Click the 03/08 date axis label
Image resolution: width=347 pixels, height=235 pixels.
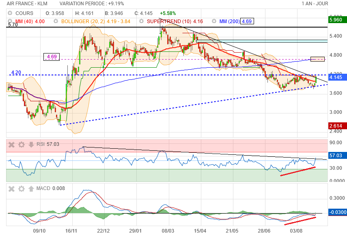coord(296,231)
